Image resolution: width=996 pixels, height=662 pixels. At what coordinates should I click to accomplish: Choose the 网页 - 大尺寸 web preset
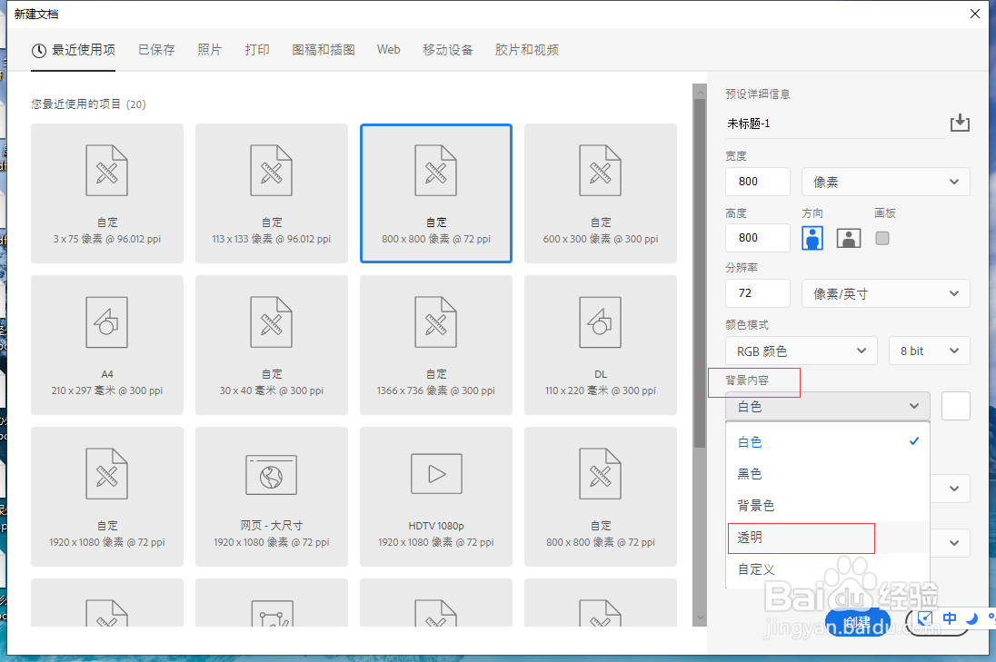click(271, 496)
